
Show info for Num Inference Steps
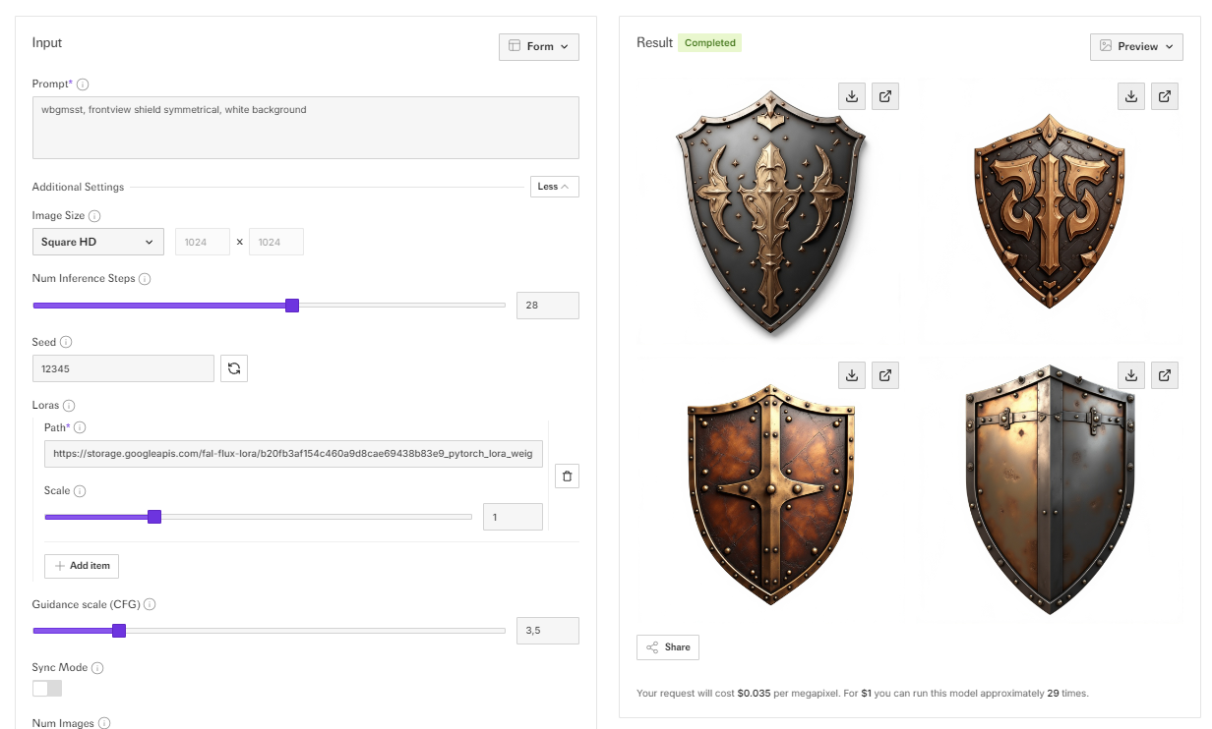click(x=145, y=279)
